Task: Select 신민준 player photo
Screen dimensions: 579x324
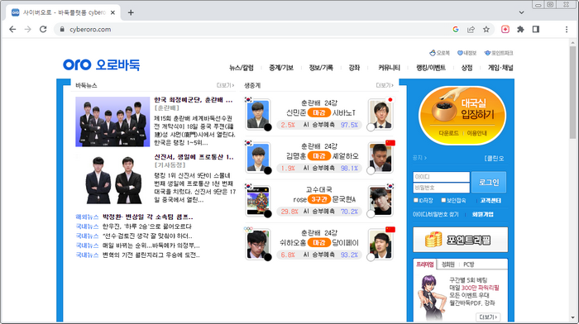Action: [x=258, y=114]
